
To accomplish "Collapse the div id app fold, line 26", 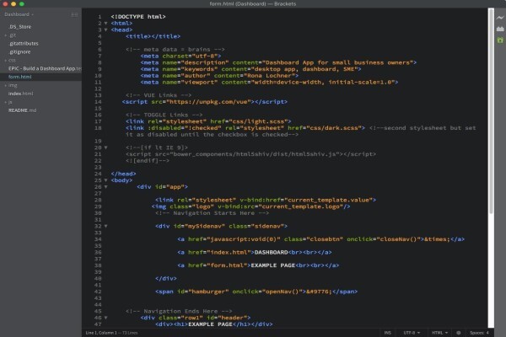I will tap(106, 187).
